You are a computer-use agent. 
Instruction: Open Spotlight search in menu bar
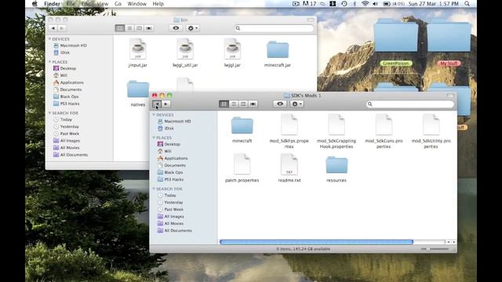point(467,4)
